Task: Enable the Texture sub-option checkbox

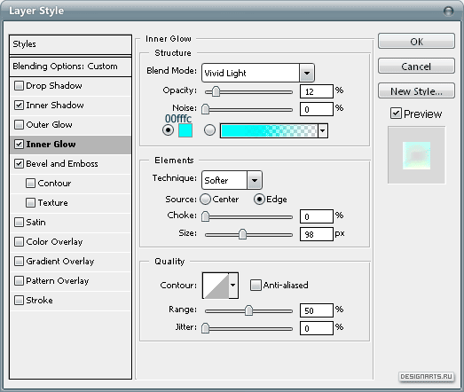Action: coord(30,203)
